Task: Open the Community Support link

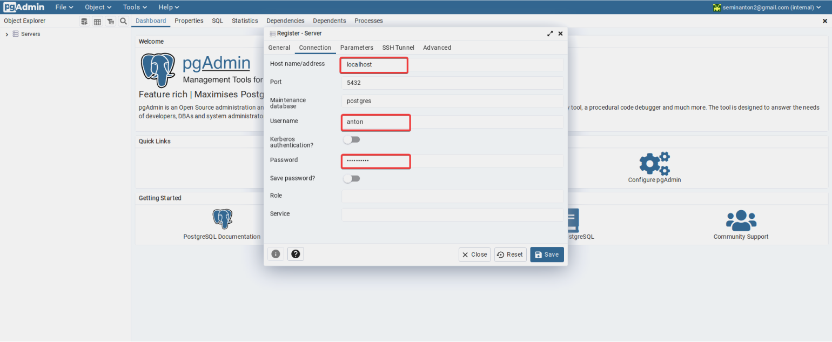Action: (741, 237)
